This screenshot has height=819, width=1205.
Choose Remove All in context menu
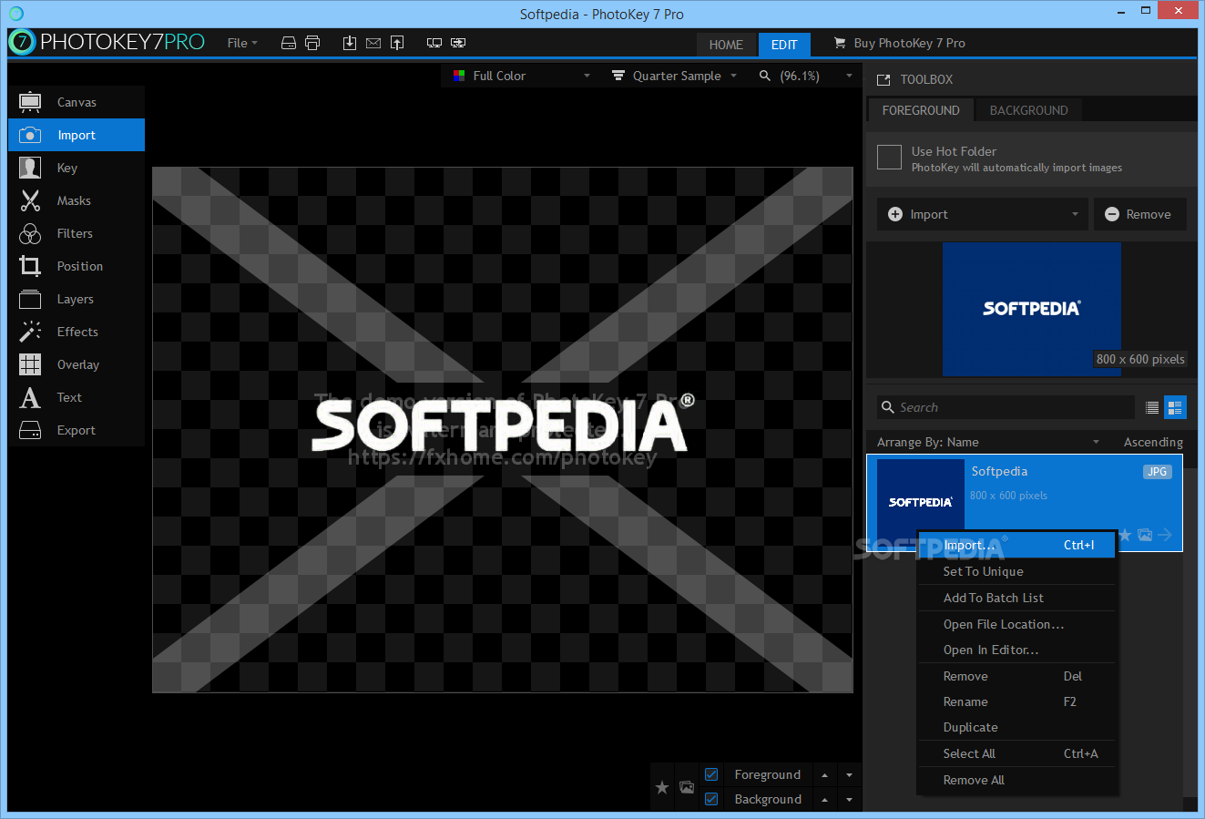[x=1016, y=780]
